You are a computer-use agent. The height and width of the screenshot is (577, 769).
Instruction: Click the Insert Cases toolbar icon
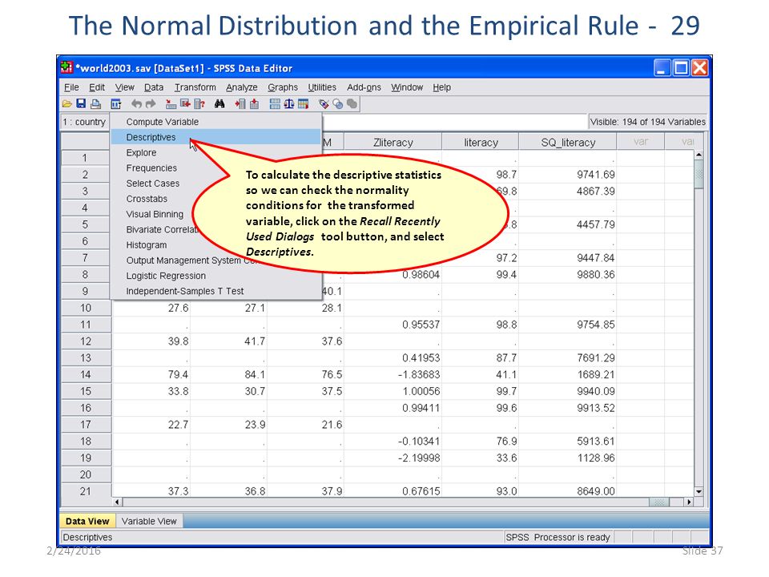(240, 104)
